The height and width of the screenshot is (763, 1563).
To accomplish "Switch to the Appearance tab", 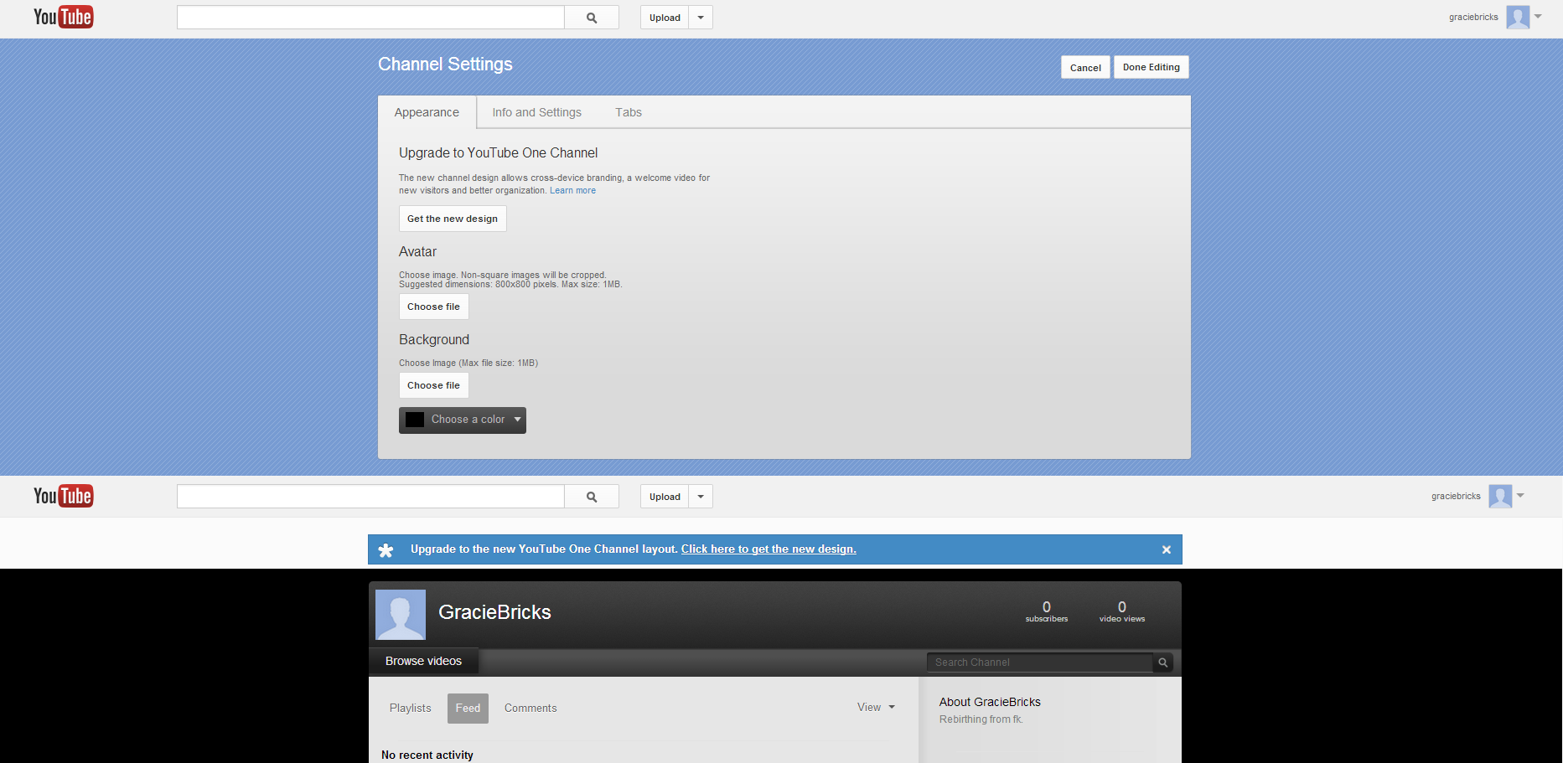I will click(427, 112).
